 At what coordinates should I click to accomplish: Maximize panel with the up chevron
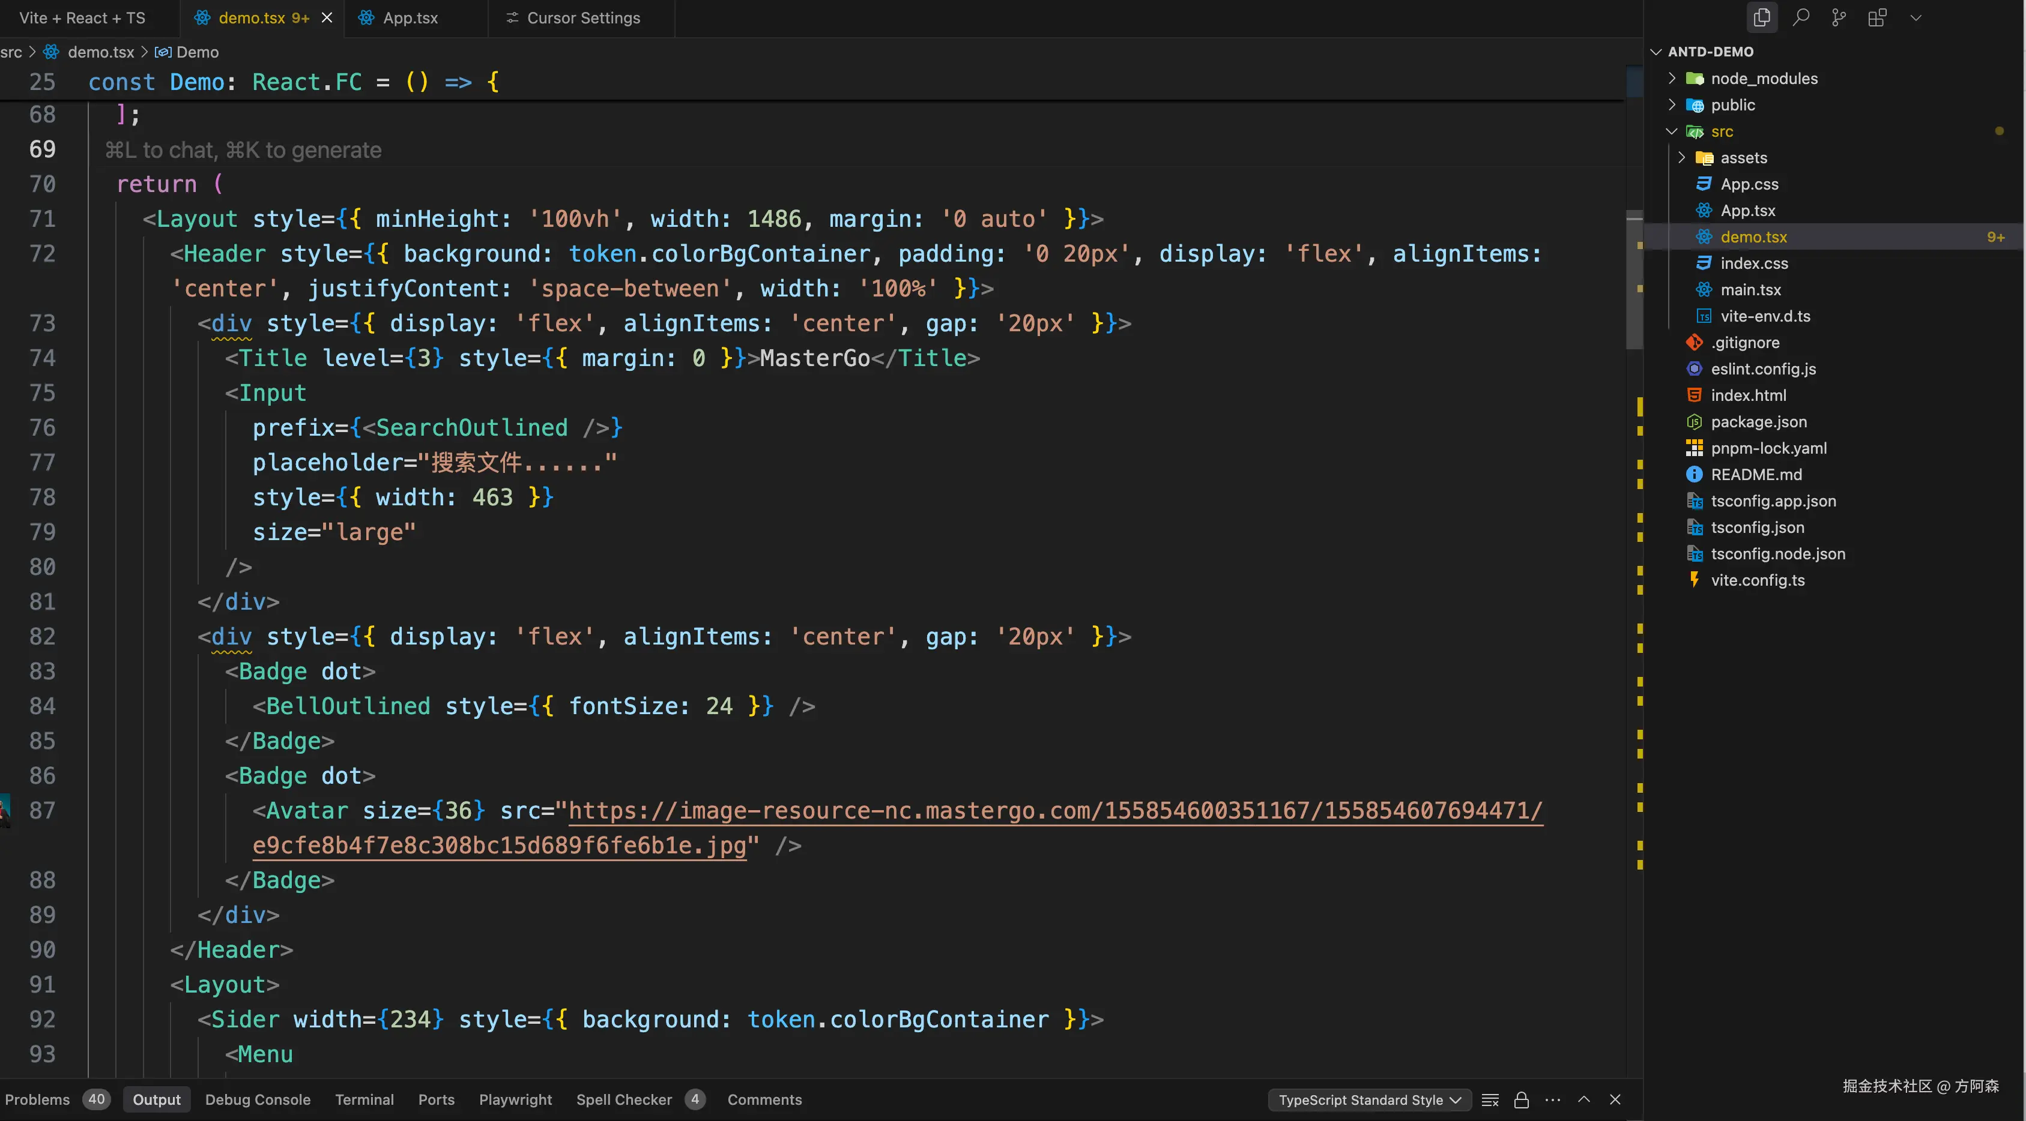tap(1584, 1100)
